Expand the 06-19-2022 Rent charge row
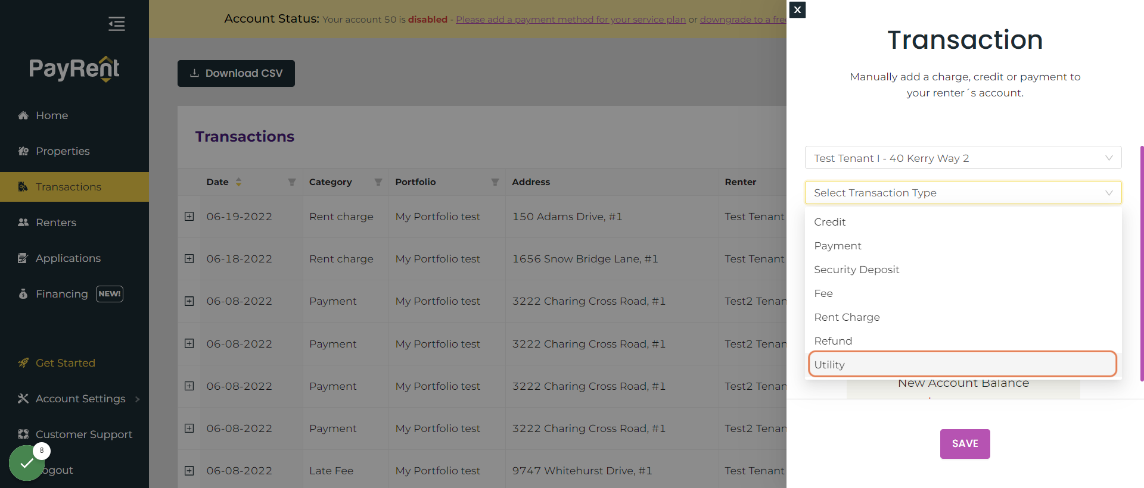 [x=189, y=217]
